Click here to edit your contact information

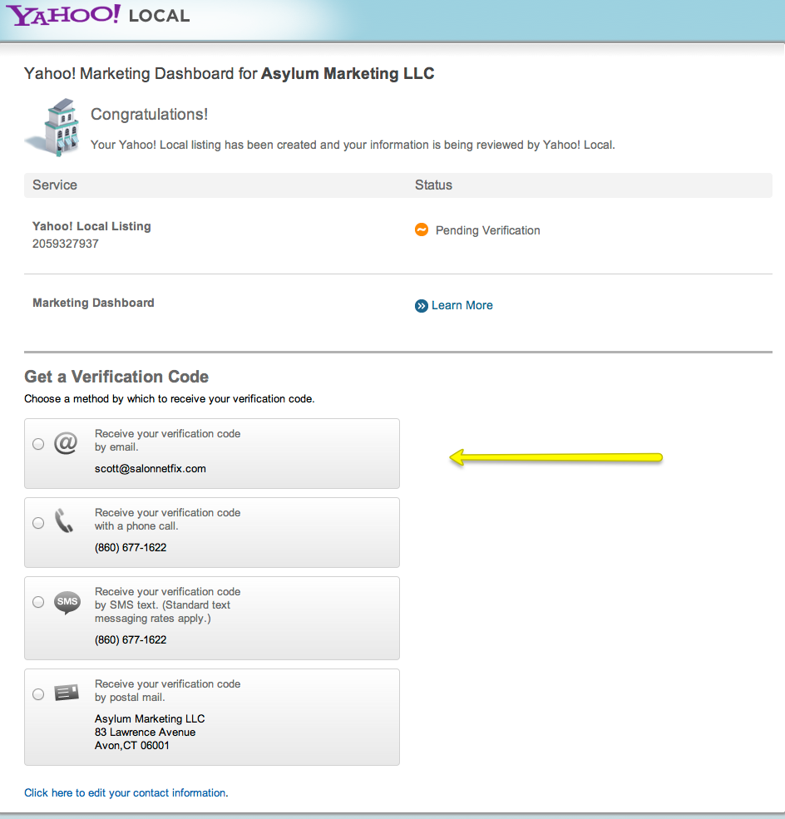point(126,793)
